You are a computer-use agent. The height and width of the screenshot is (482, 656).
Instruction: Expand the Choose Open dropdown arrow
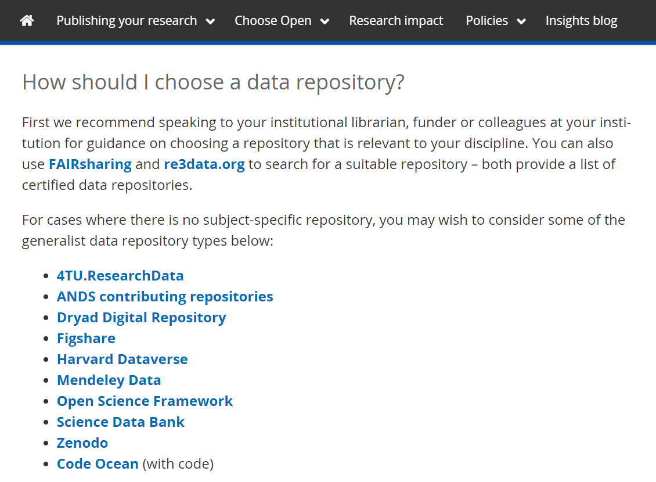pyautogui.click(x=325, y=21)
